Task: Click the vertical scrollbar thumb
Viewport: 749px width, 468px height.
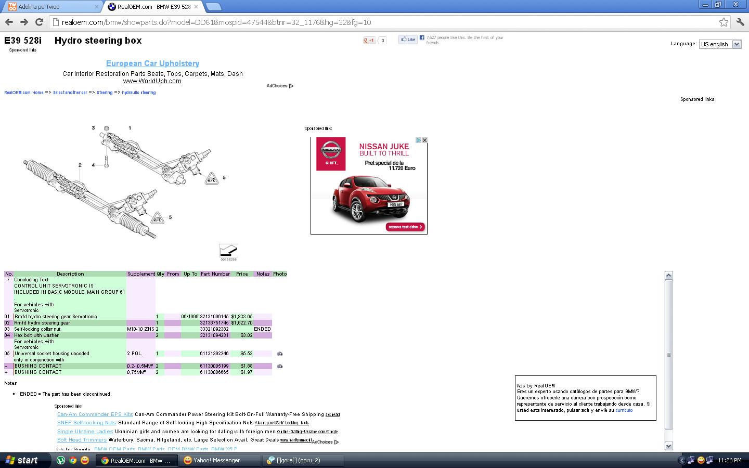Action: pos(669,354)
